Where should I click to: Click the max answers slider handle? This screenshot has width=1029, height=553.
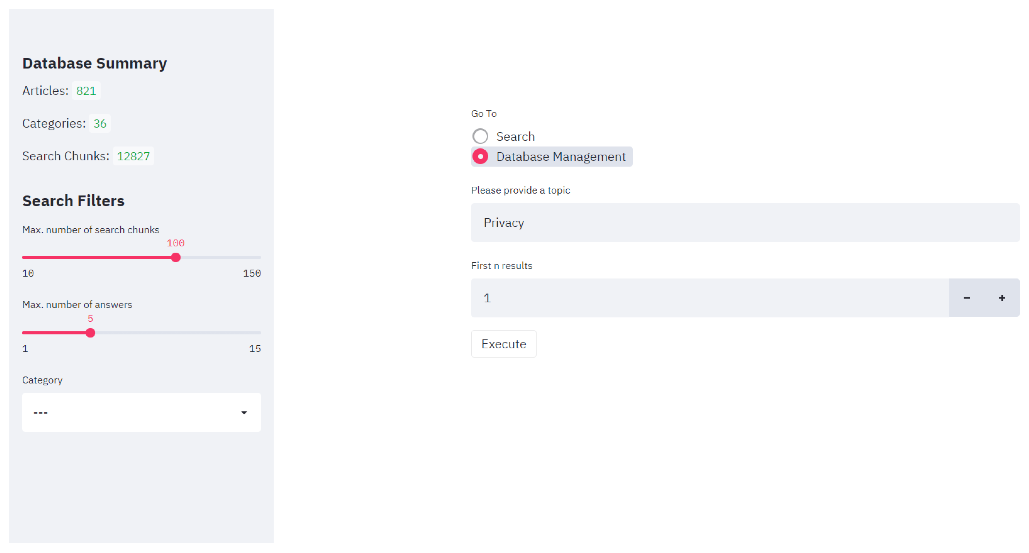(91, 333)
